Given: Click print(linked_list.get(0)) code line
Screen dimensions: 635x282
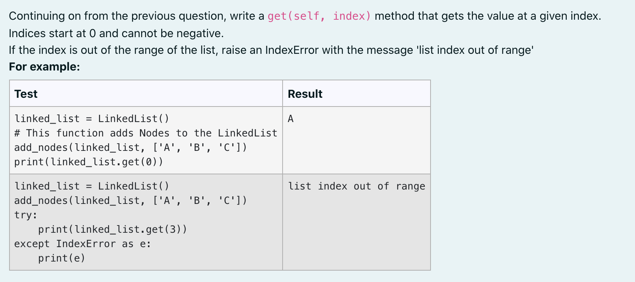Looking at the screenshot, I should coord(88,162).
